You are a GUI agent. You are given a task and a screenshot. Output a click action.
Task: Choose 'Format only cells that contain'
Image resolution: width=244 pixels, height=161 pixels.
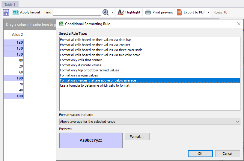(x=81, y=60)
